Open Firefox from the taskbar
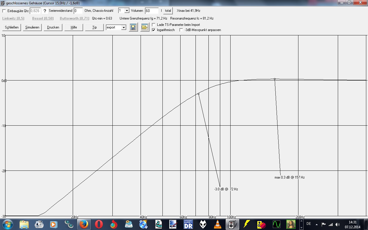Image resolution: width=368 pixels, height=230 pixels. [x=84, y=224]
